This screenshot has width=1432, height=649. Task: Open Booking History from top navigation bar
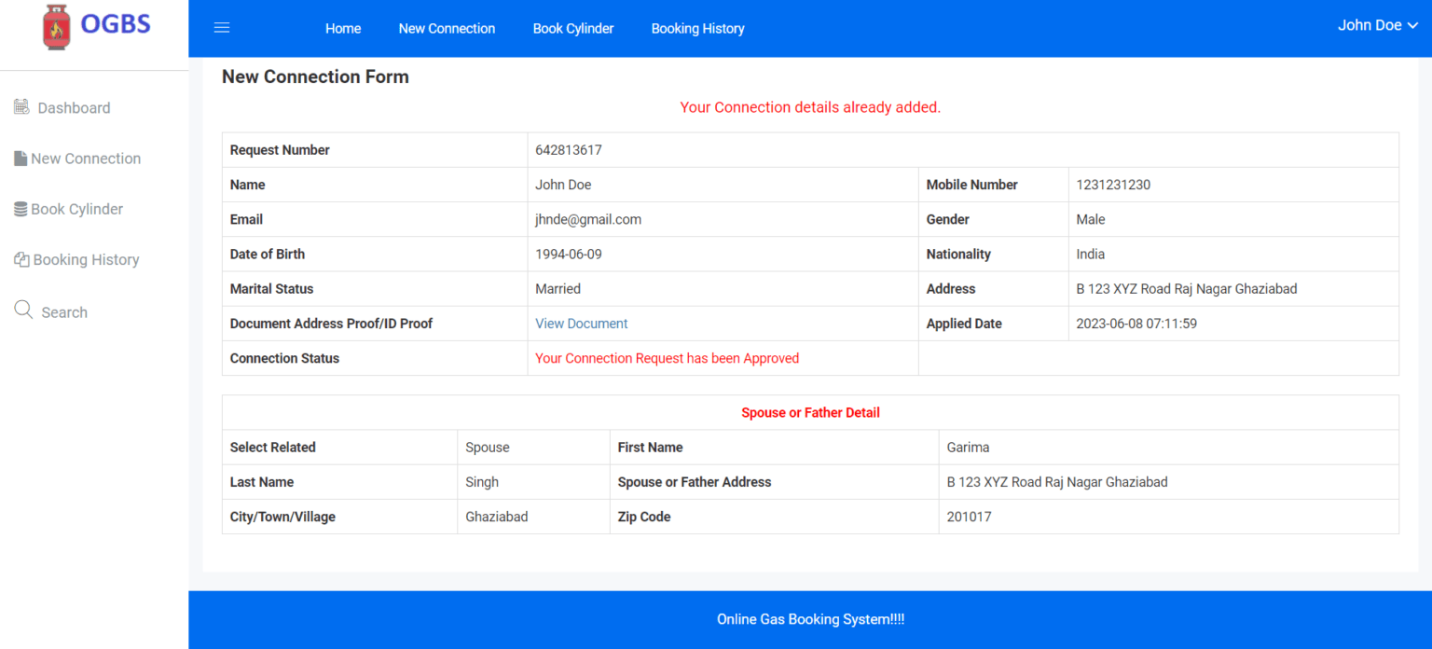697,29
